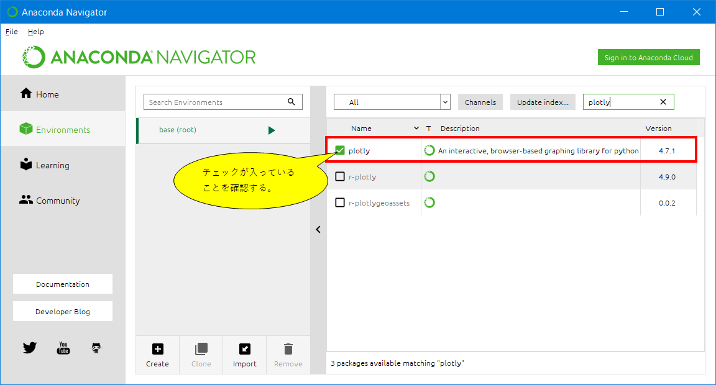Click Sign in to Anaconda Cloud
Image resolution: width=716 pixels, height=385 pixels.
pyautogui.click(x=648, y=58)
